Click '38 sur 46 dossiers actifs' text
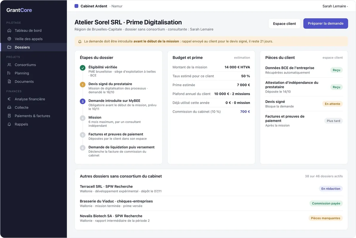 coord(324,176)
